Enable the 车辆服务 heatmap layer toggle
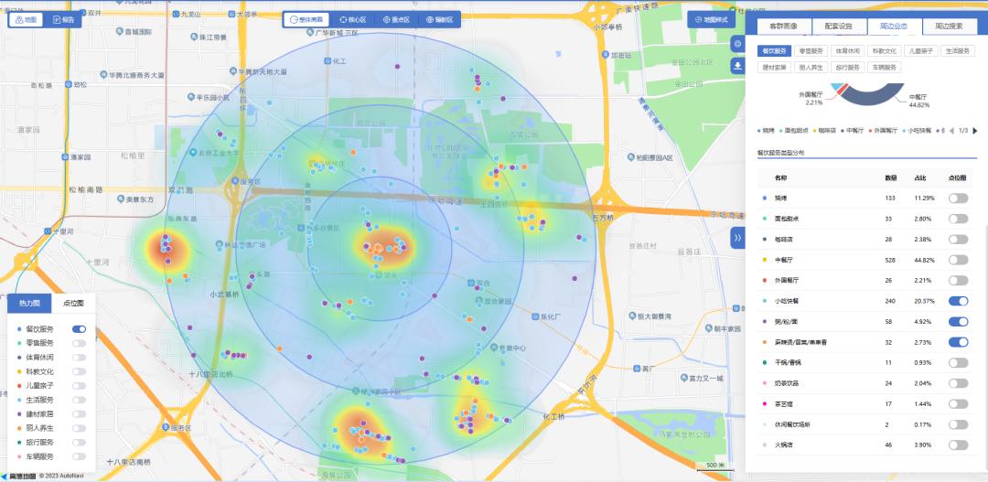This screenshot has width=988, height=482. click(x=80, y=456)
